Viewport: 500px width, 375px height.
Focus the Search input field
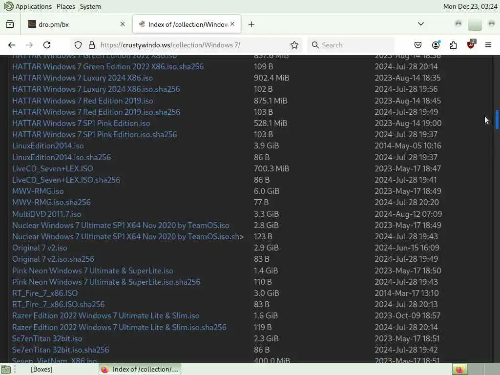pyautogui.click(x=351, y=45)
